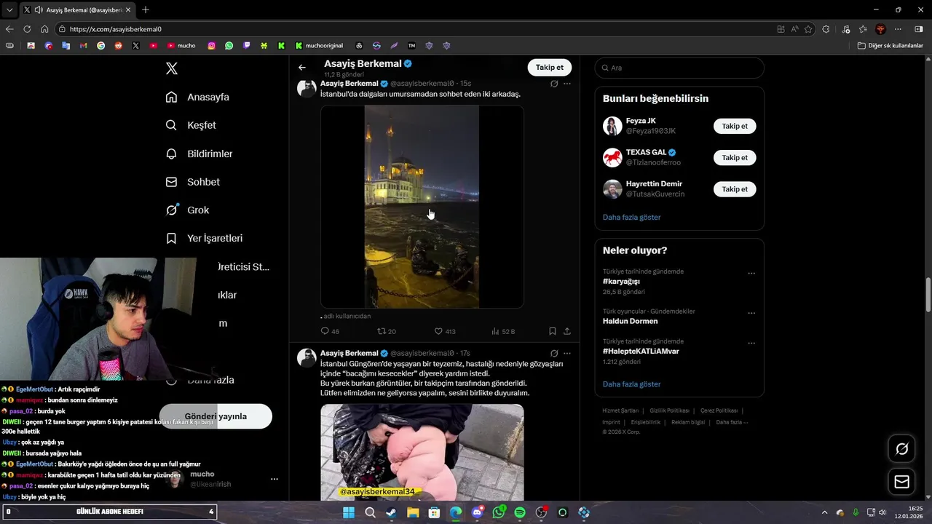This screenshot has width=932, height=524.
Task: Follow Hayrettin Demir
Action: click(735, 189)
